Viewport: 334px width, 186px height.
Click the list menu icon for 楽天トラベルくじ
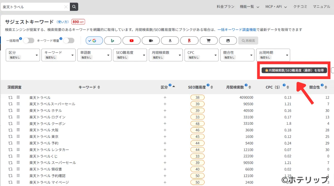pos(18,156)
